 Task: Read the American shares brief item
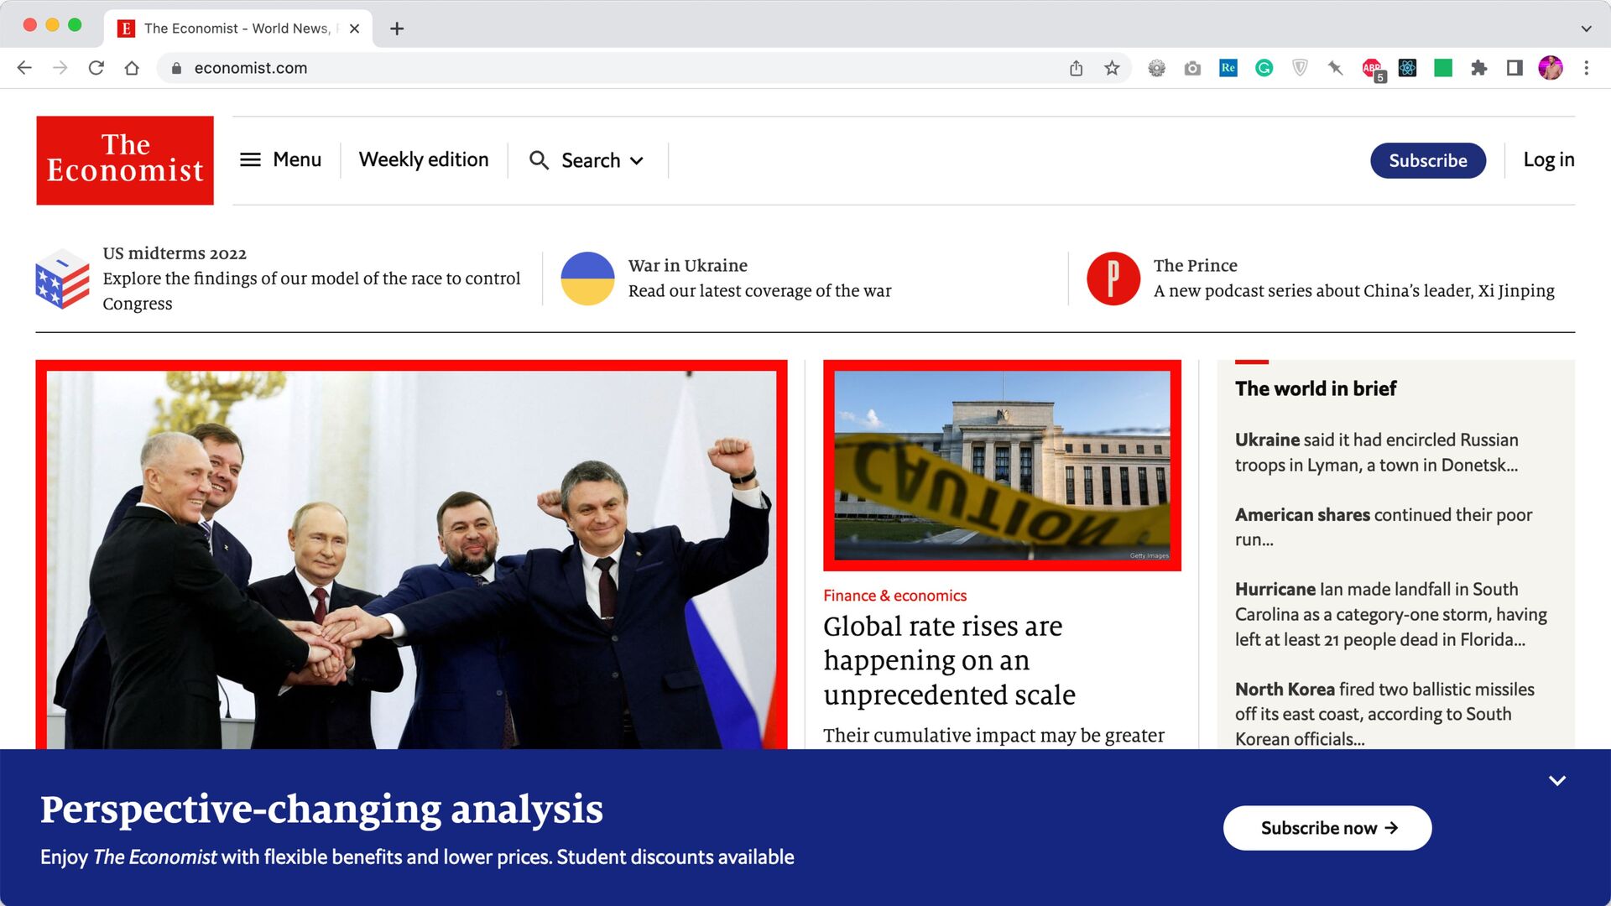1383,527
